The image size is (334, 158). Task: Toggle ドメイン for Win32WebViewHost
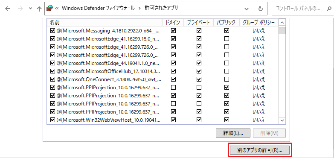pos(173,120)
